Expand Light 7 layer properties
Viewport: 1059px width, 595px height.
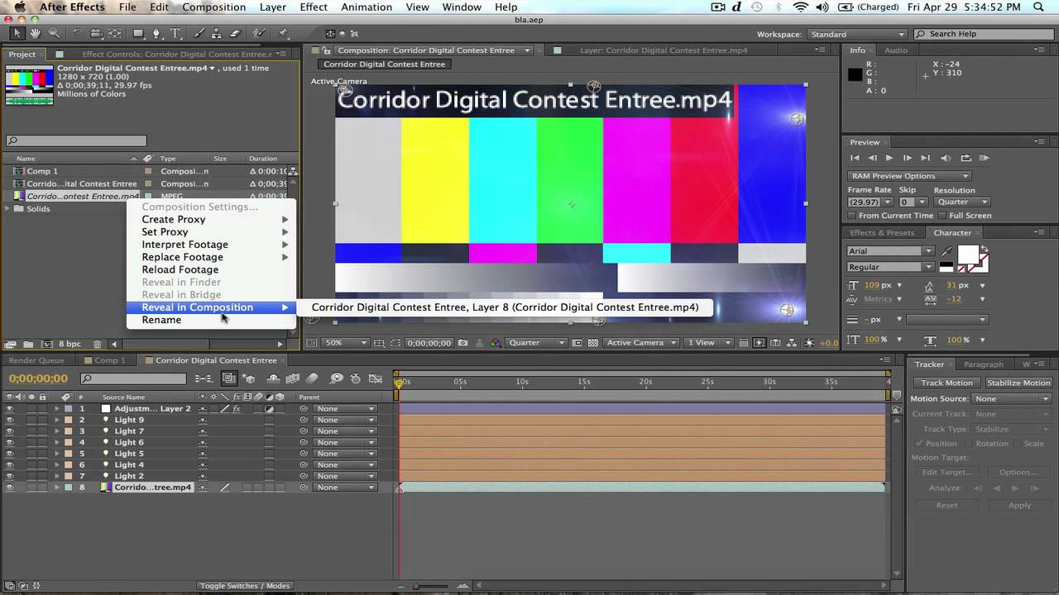pos(57,431)
